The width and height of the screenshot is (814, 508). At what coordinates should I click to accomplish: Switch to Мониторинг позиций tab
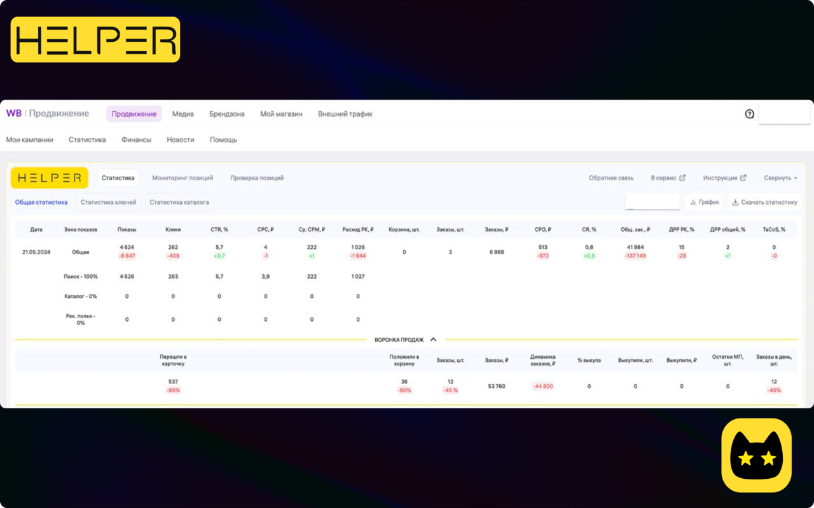click(183, 178)
